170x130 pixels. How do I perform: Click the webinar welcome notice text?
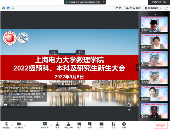24,92
